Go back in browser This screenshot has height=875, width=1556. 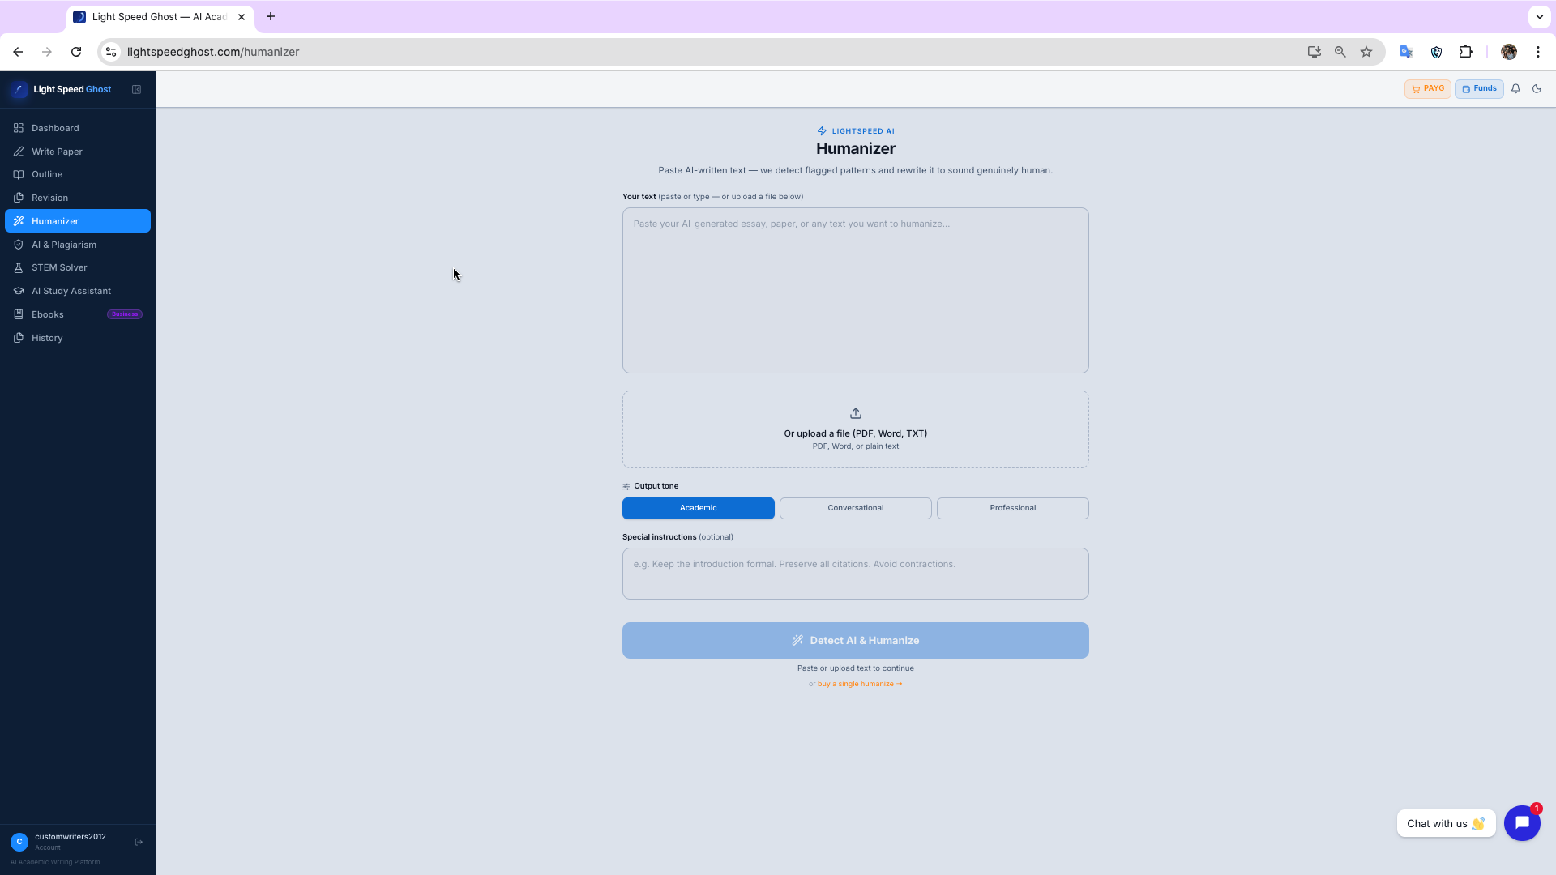click(18, 52)
